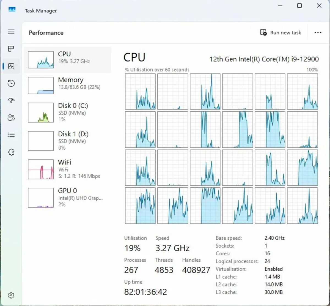Open Task Manager Settings gear icon
Viewport: 330px width, 306px height.
(x=11, y=295)
